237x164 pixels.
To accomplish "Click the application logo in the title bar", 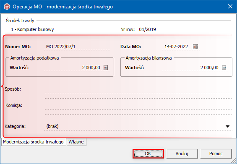I will tap(7, 7).
